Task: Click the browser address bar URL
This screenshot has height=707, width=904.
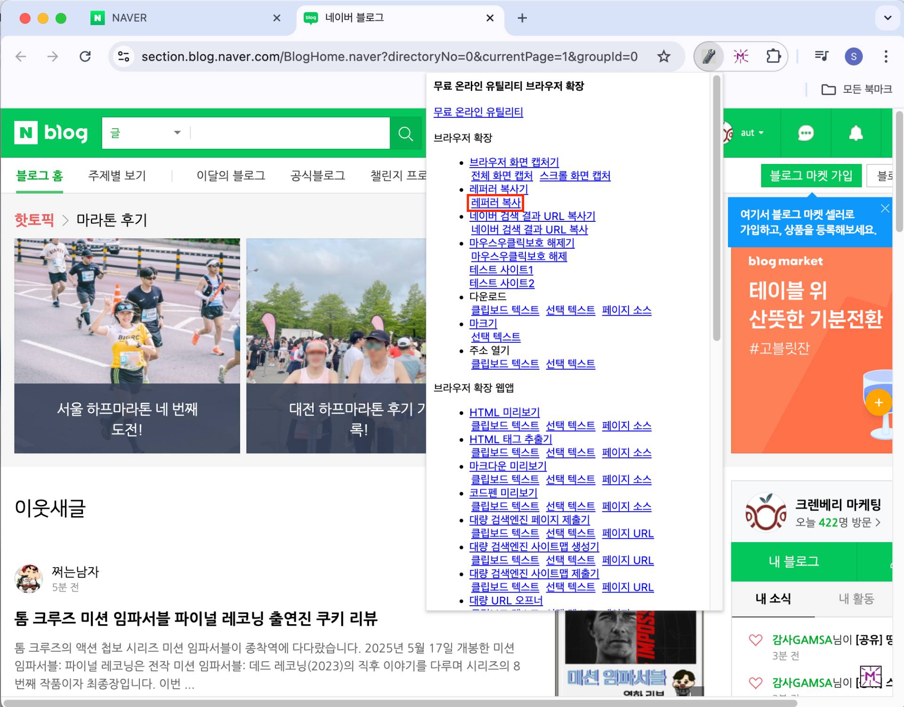Action: coord(389,57)
